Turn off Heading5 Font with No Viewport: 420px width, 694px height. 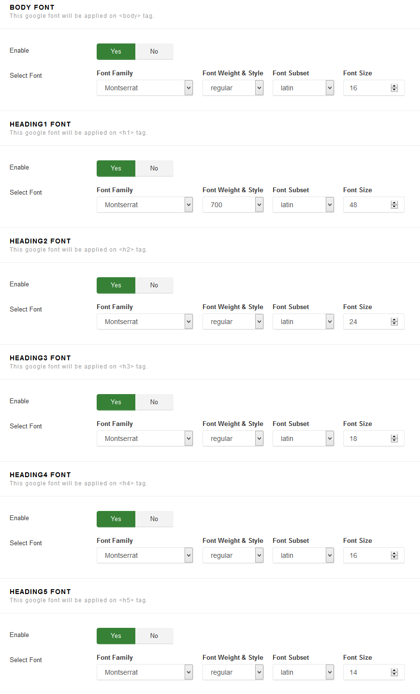click(154, 636)
